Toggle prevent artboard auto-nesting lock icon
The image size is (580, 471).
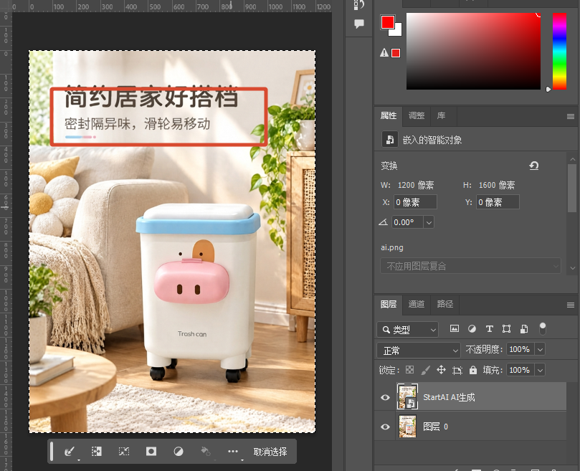457,370
